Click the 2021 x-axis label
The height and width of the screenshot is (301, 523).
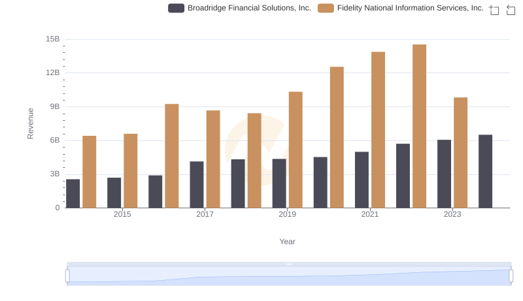[x=370, y=214]
